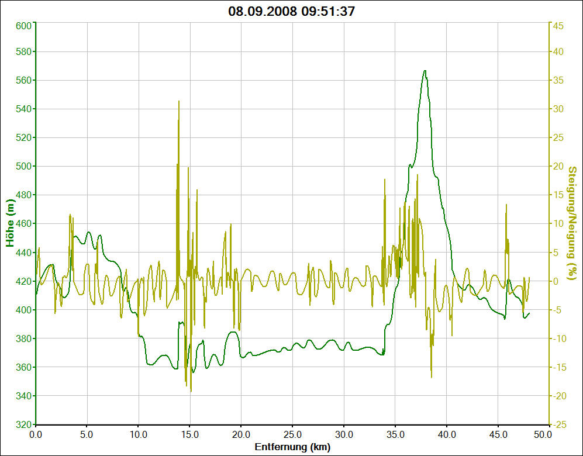Select the 10.0 tick on the distance axis
This screenshot has height=456, width=583.
[x=139, y=434]
